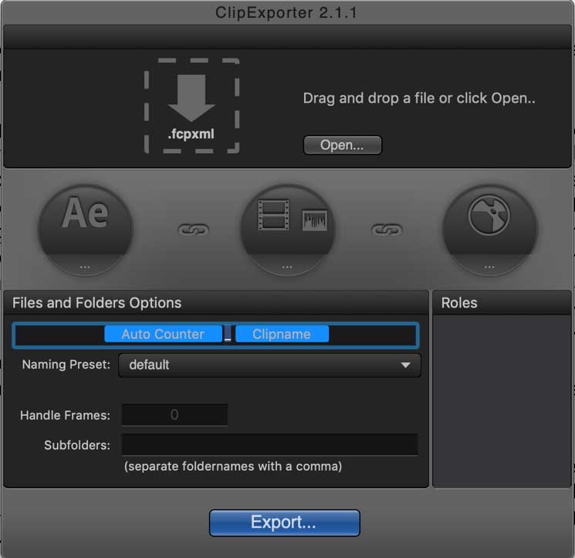Open the three dots under the Nuke button

(x=489, y=267)
